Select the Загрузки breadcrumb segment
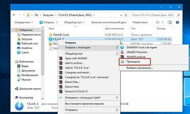 48,15
